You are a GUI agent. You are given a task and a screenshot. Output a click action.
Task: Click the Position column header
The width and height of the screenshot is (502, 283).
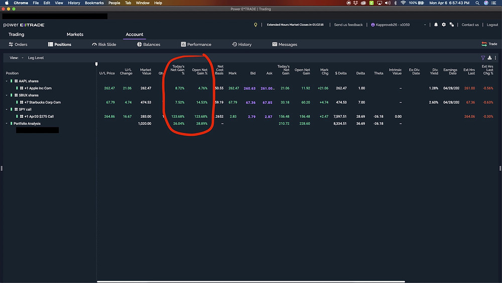(x=12, y=73)
